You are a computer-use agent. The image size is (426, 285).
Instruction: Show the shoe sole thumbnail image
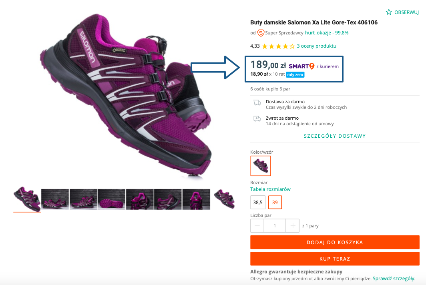[112, 199]
